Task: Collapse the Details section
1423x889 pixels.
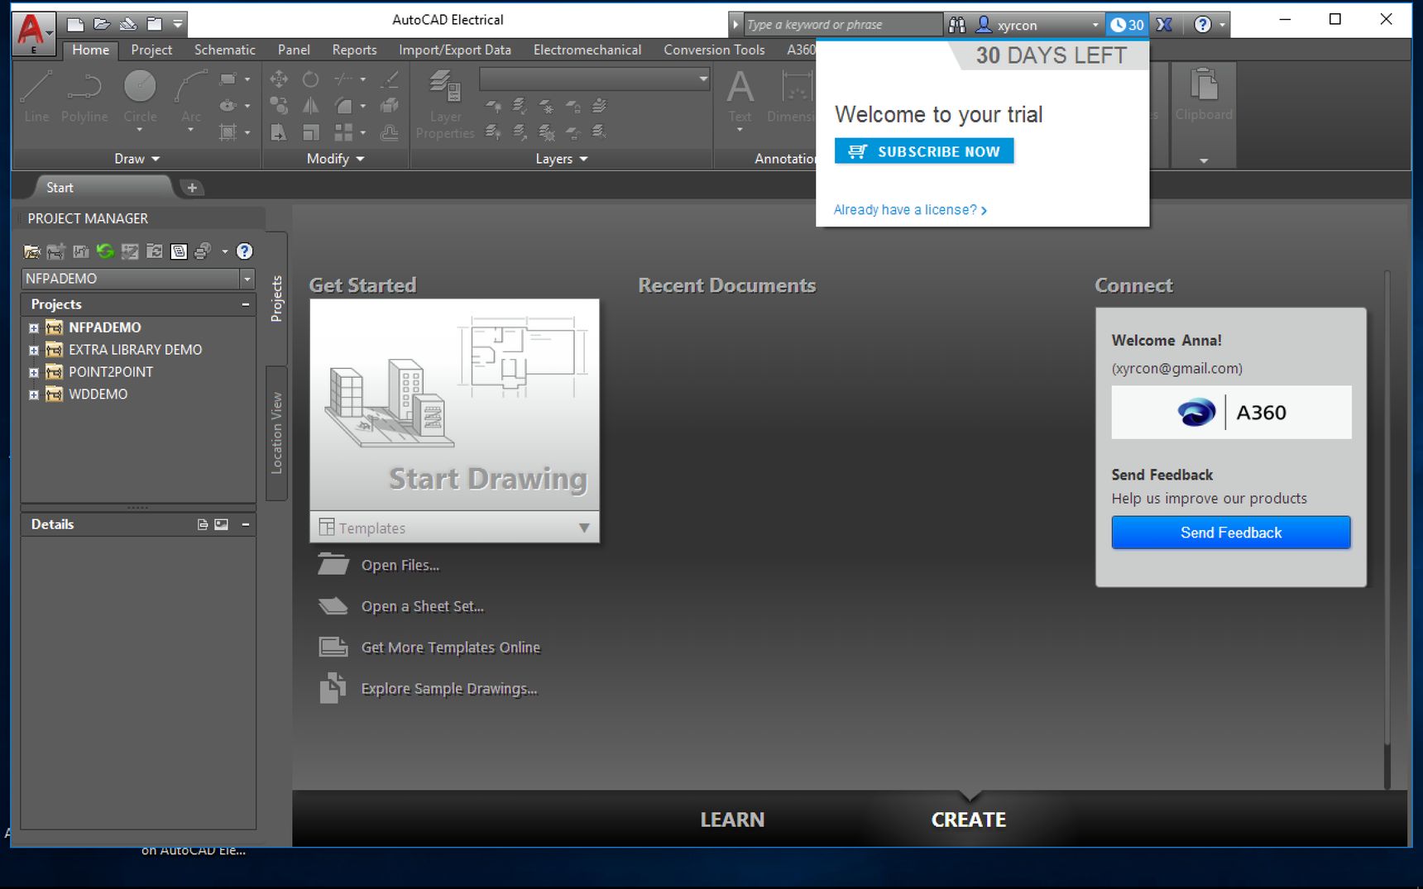Action: [246, 524]
